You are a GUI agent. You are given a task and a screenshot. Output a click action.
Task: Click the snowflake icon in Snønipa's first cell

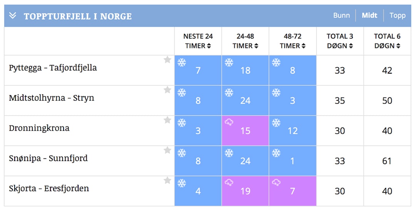click(x=182, y=153)
